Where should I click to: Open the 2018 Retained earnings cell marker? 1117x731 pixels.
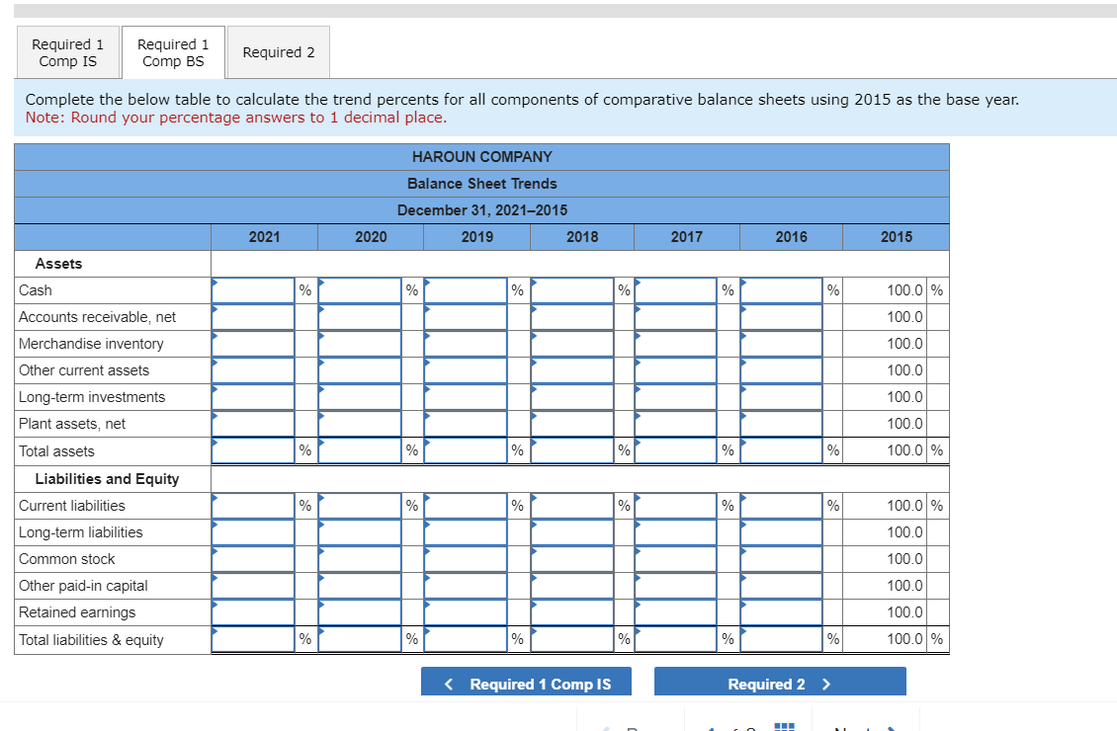tap(533, 606)
